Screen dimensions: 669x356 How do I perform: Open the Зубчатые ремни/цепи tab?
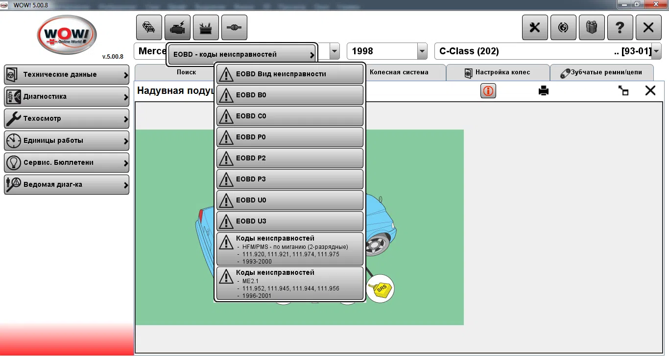click(602, 72)
